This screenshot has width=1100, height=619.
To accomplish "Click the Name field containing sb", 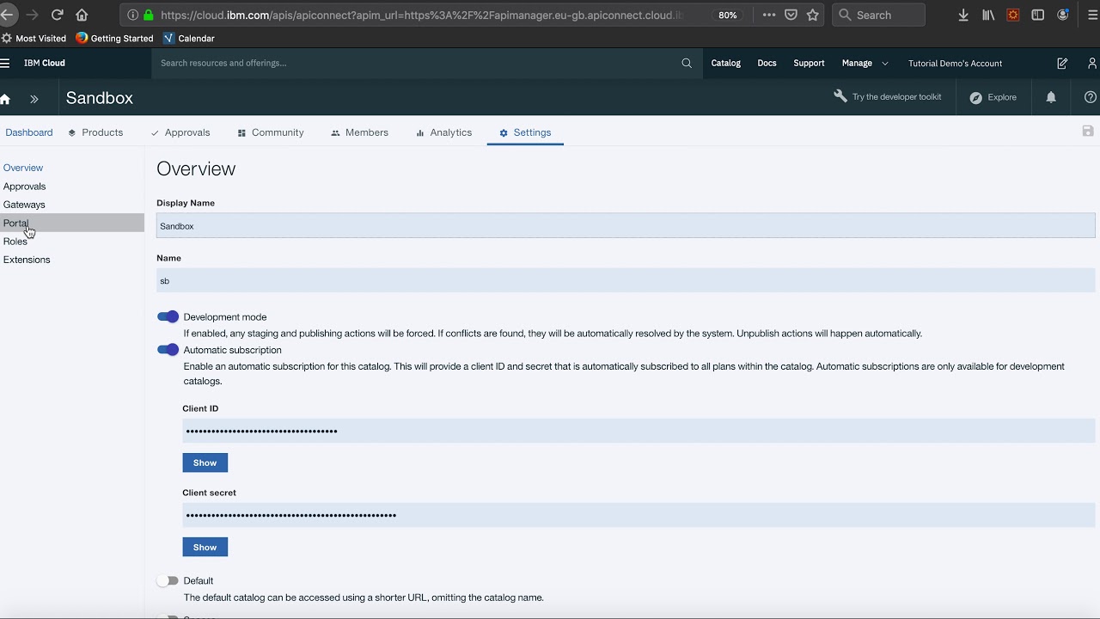I will (626, 280).
